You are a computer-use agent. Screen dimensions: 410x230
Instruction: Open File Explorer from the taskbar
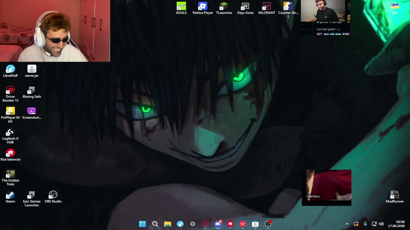pos(168,224)
